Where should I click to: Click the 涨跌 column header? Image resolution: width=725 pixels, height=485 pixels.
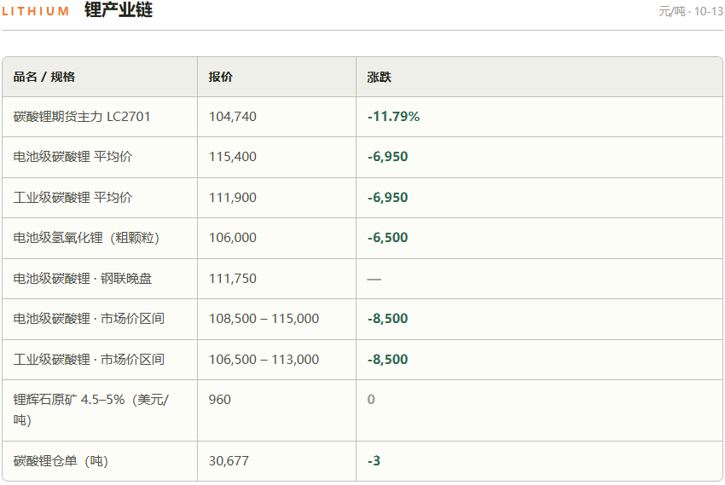380,77
